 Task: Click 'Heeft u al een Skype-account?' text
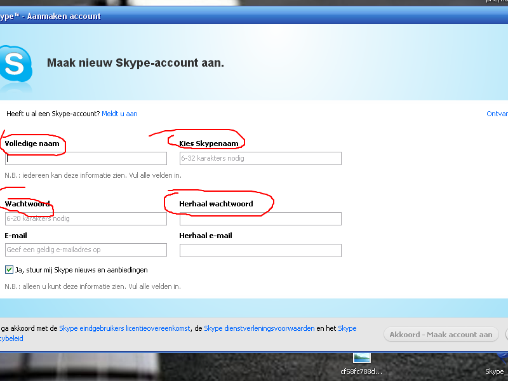tap(53, 114)
